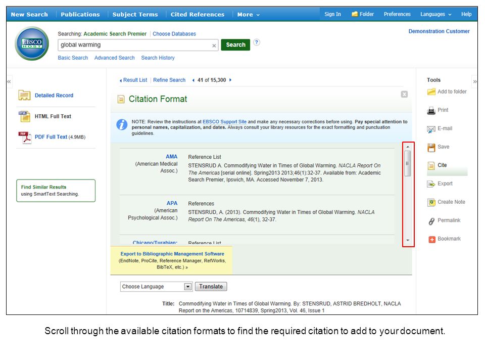Click the Folder icon in top bar
Viewport: 485px width, 364px height.
click(355, 14)
